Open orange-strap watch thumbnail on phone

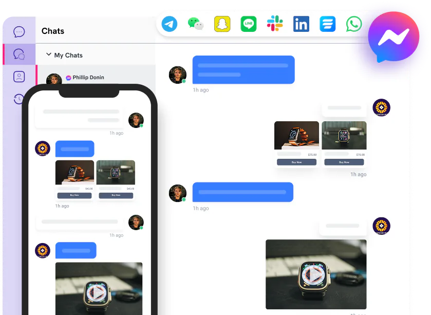point(74,172)
